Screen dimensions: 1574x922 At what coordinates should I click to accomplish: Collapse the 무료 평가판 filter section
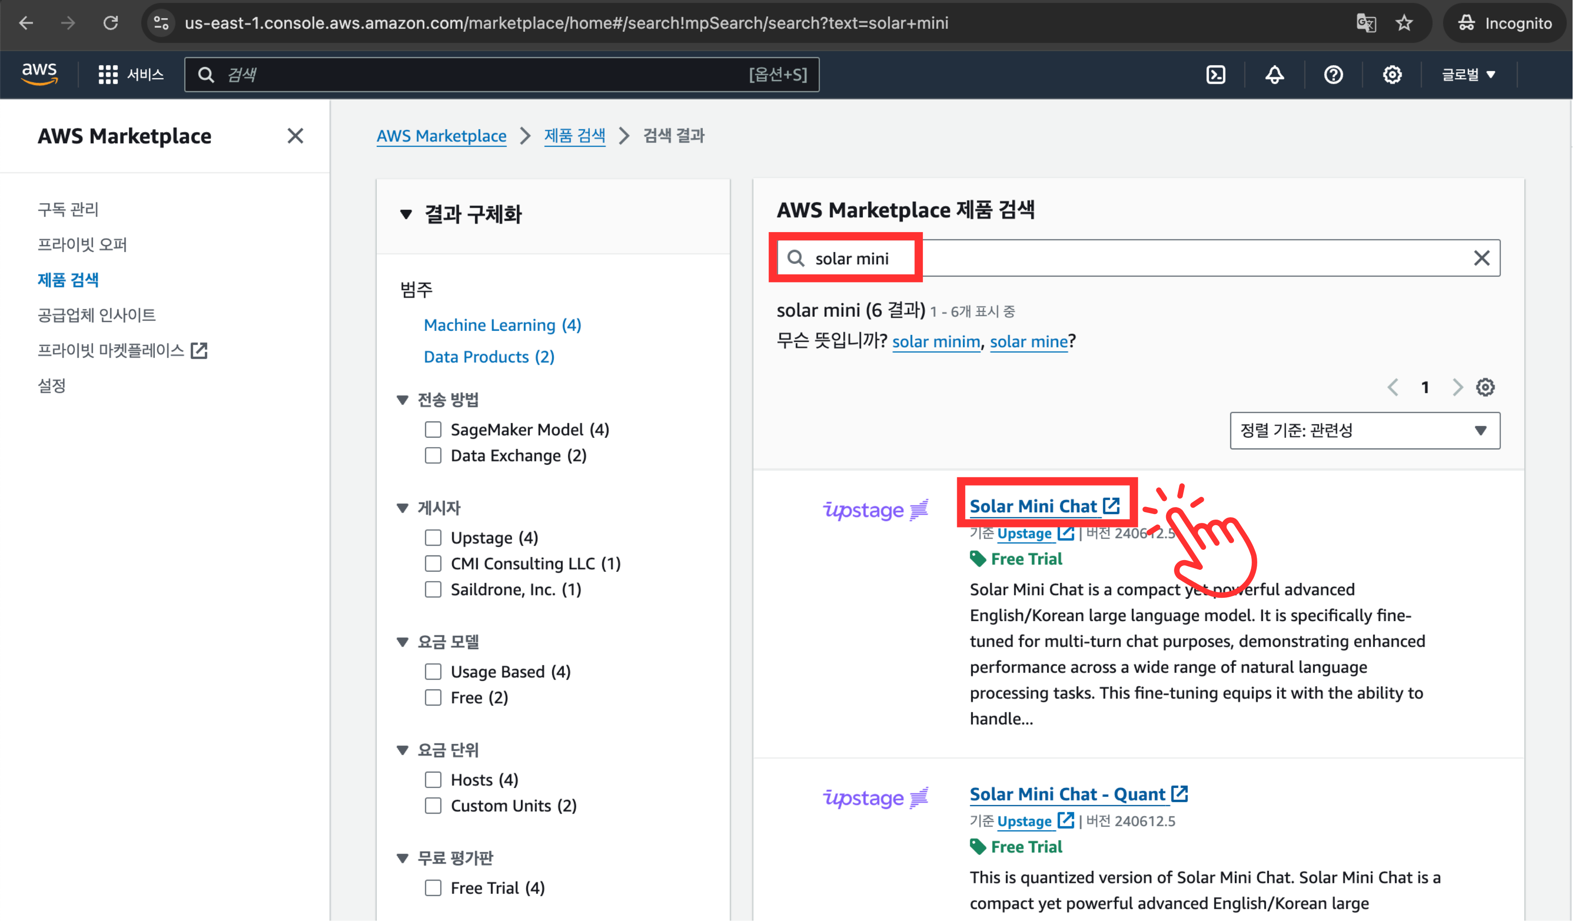(x=402, y=858)
